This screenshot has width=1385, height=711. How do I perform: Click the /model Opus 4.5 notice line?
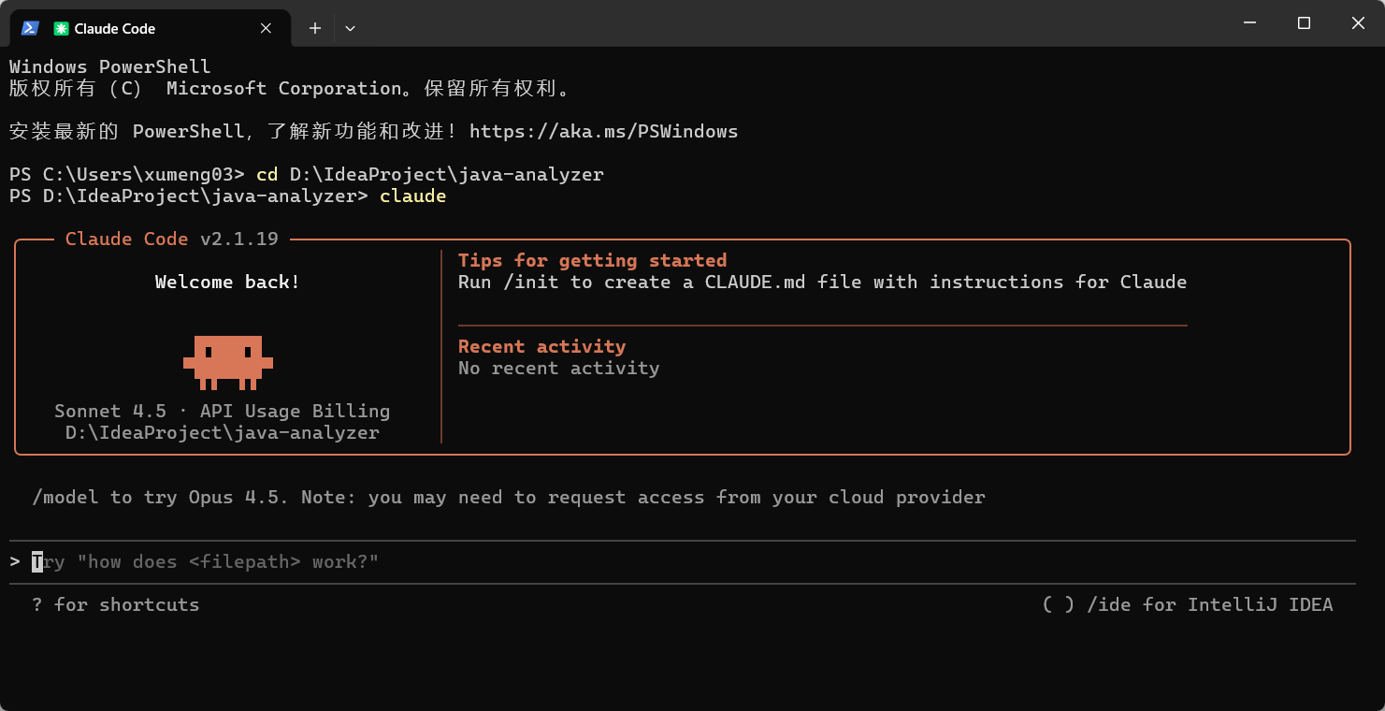509,497
